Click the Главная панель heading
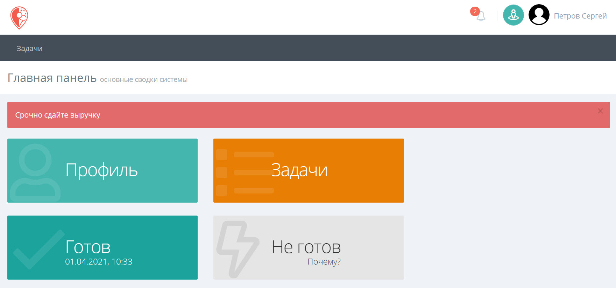The height and width of the screenshot is (288, 616). click(x=52, y=78)
